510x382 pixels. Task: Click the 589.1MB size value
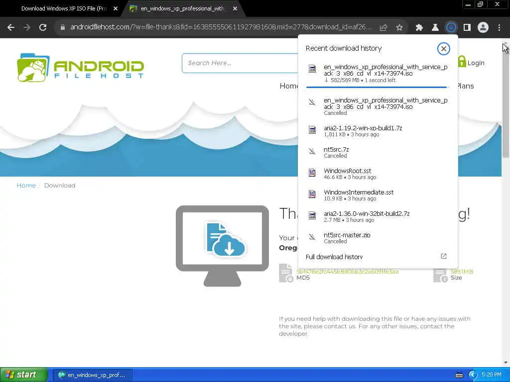pyautogui.click(x=462, y=272)
